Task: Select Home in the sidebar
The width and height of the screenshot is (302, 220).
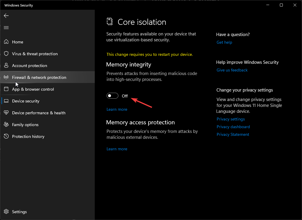Action: tap(17, 42)
